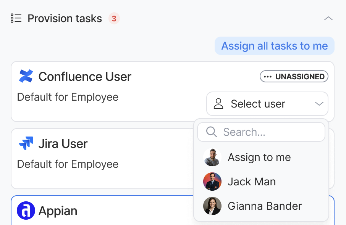Collapse the Provision tasks section chevron
Viewport: 346px width, 225px height.
coord(328,18)
